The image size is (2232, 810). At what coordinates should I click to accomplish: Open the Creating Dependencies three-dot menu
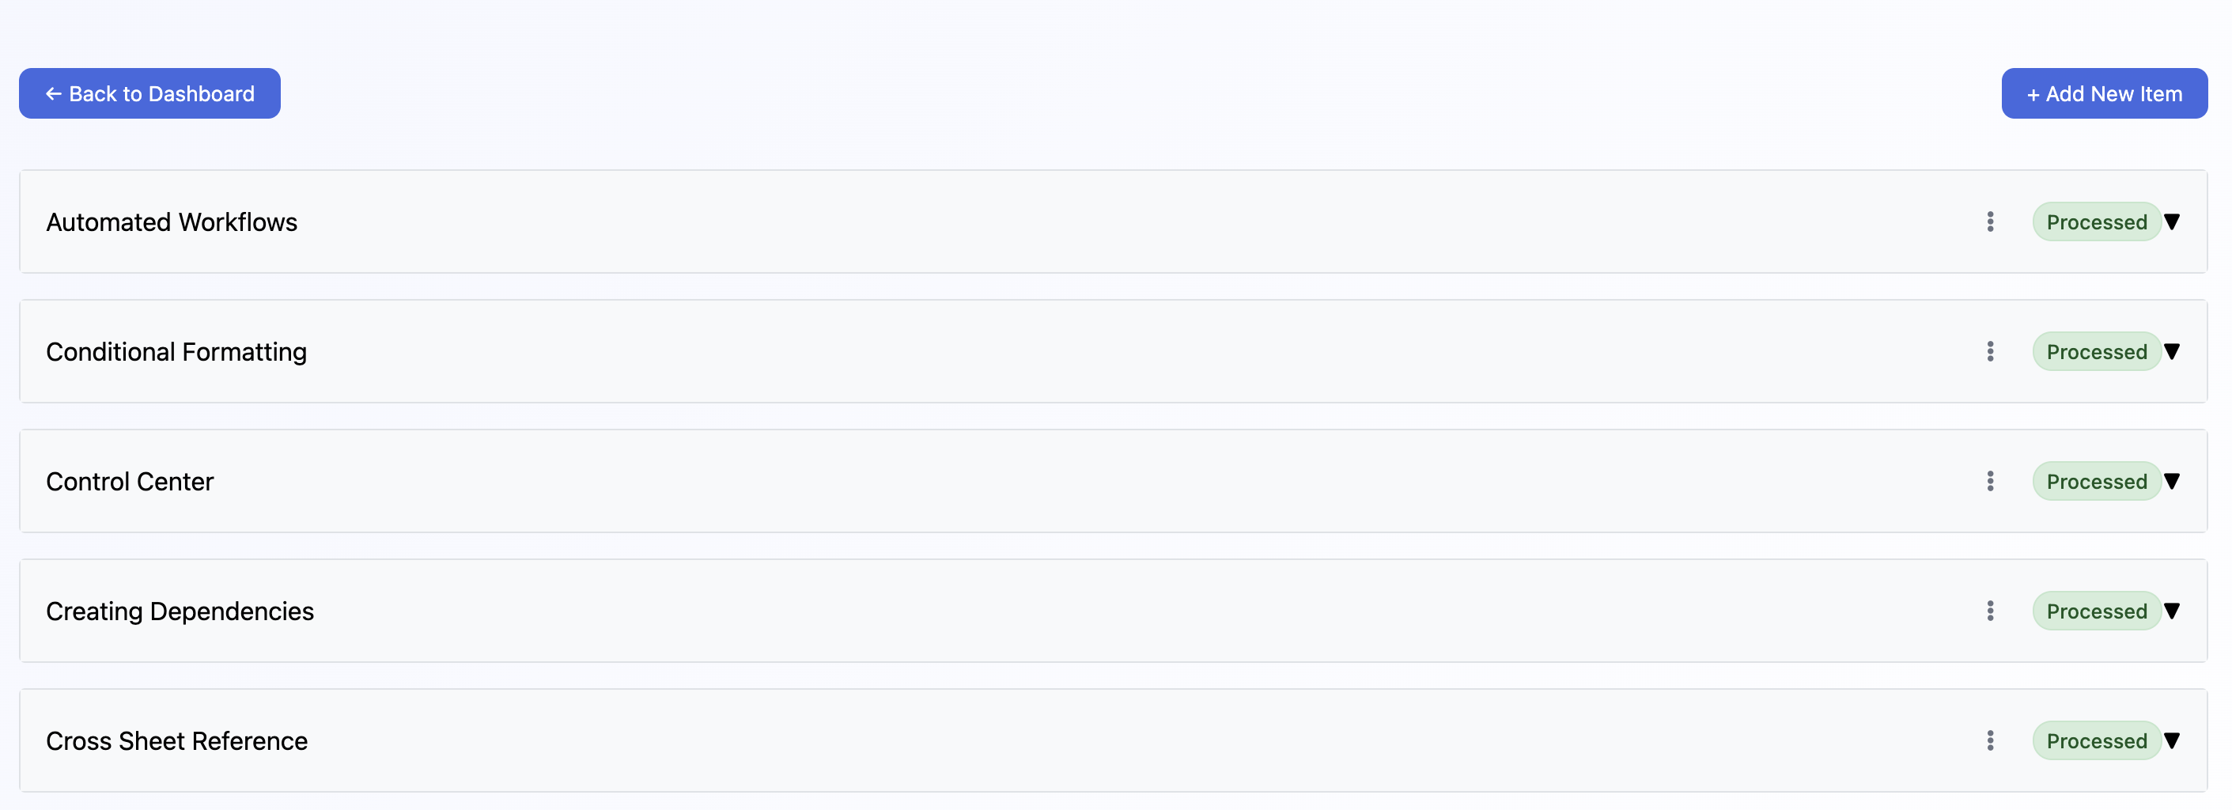click(1990, 611)
